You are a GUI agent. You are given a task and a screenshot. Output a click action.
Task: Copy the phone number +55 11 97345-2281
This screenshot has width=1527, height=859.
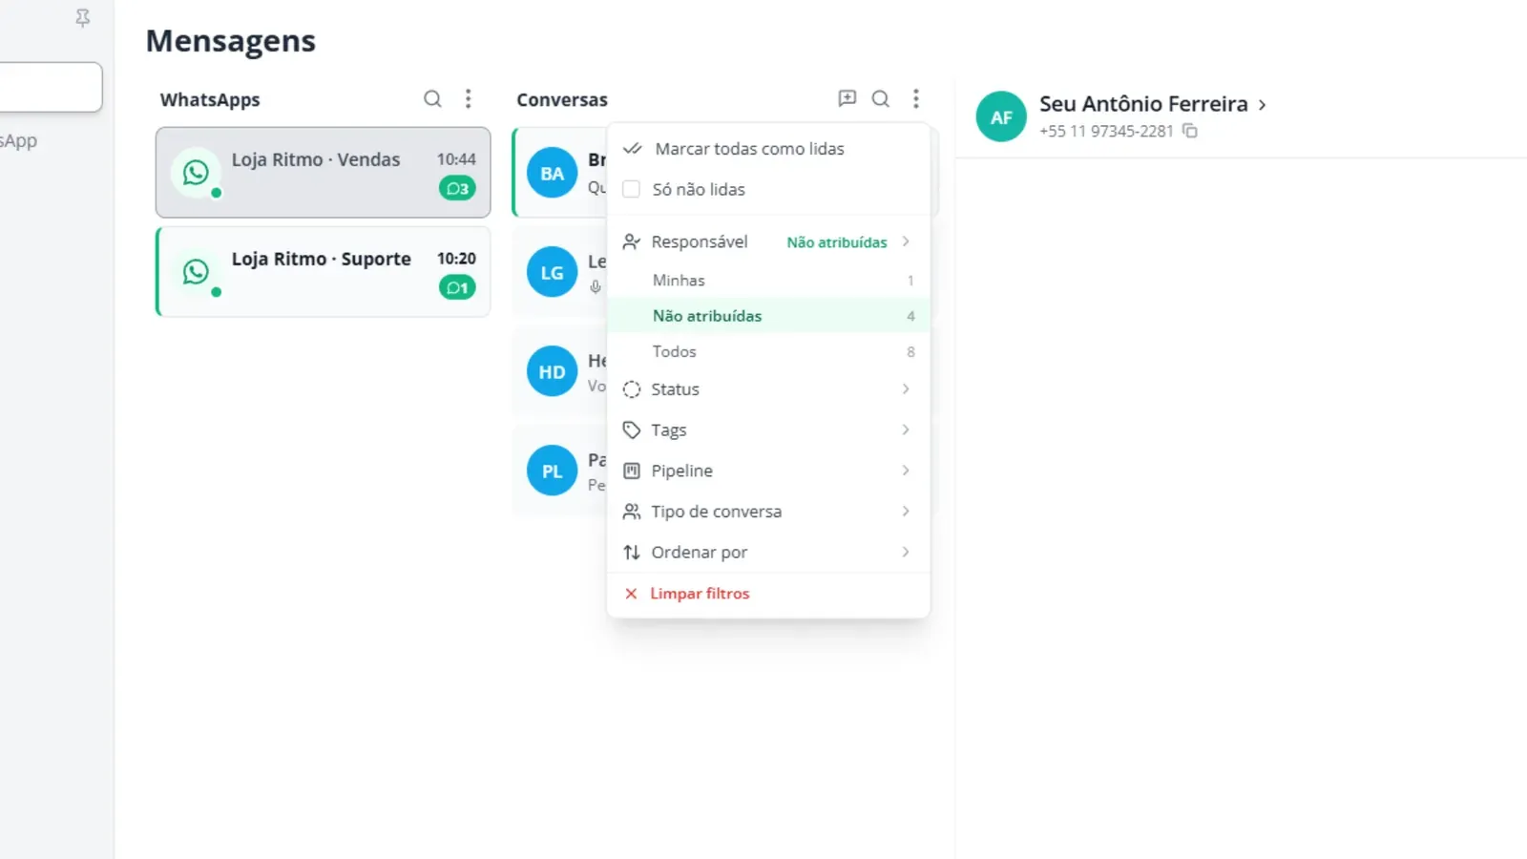pyautogui.click(x=1190, y=131)
